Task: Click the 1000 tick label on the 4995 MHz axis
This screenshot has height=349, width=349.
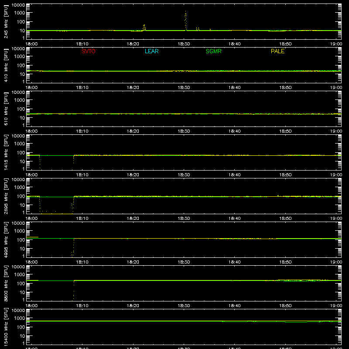Action: click(19, 231)
